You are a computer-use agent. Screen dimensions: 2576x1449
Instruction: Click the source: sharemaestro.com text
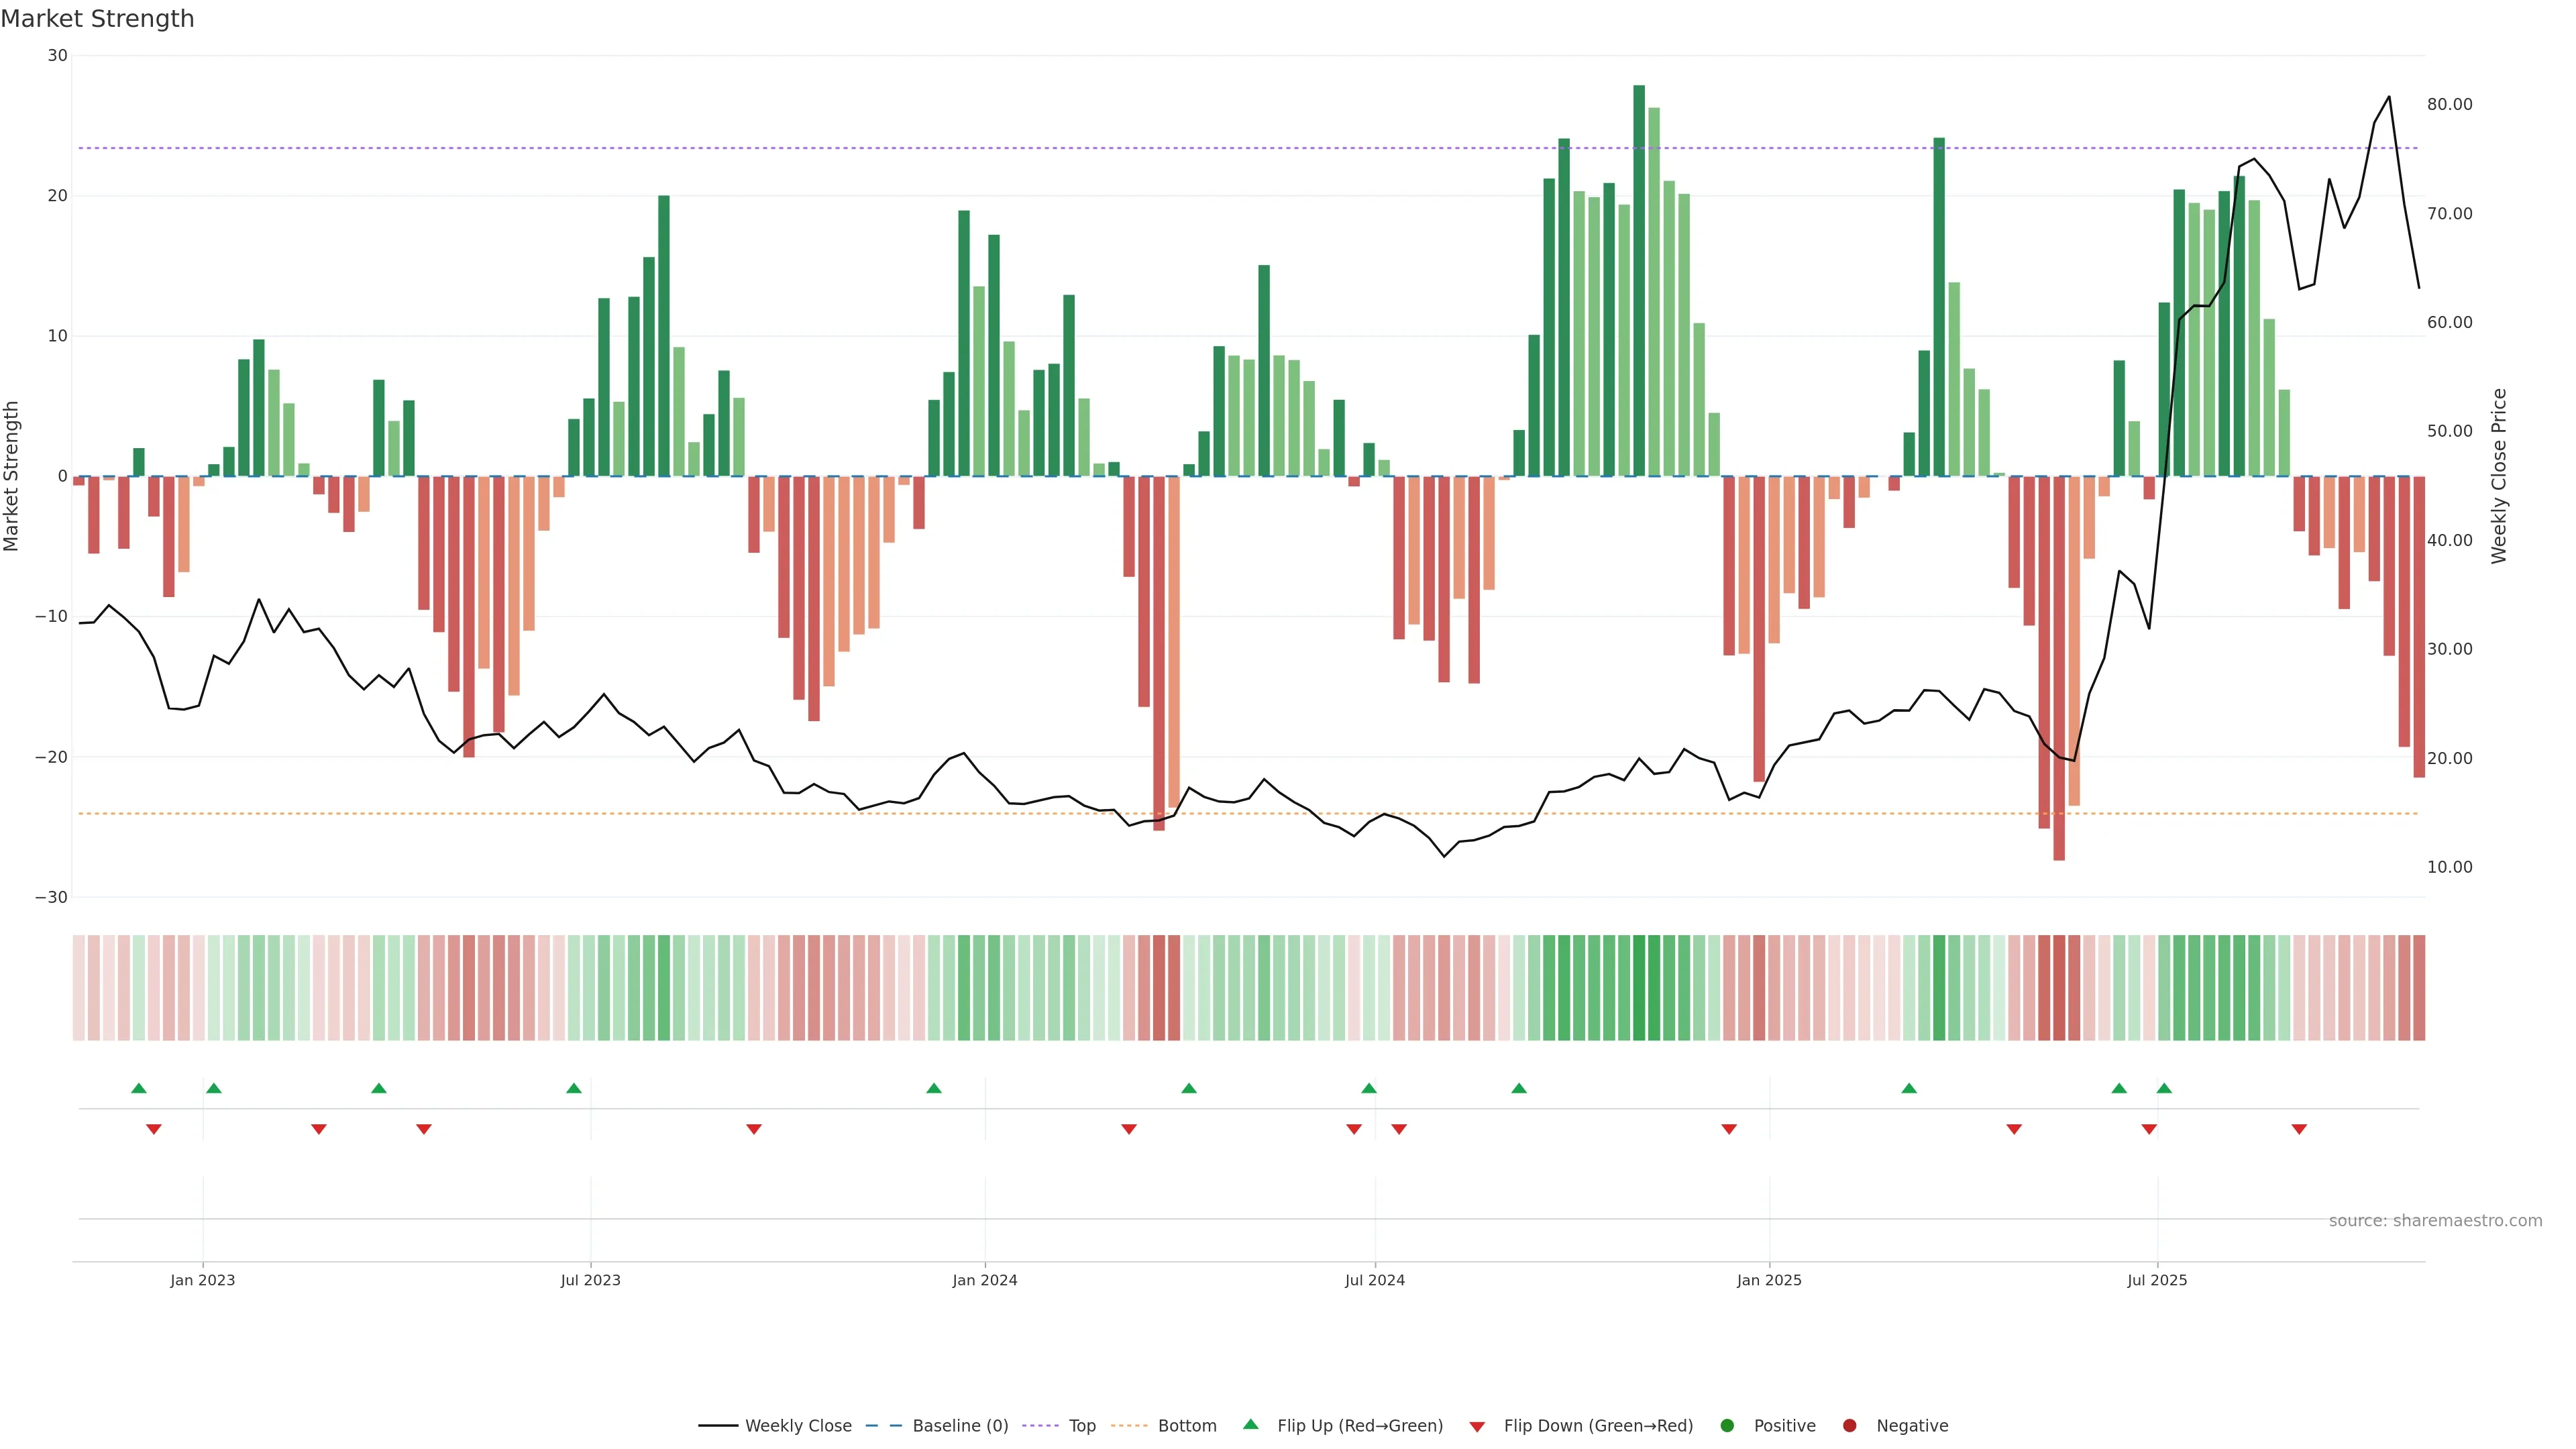[x=2435, y=1220]
